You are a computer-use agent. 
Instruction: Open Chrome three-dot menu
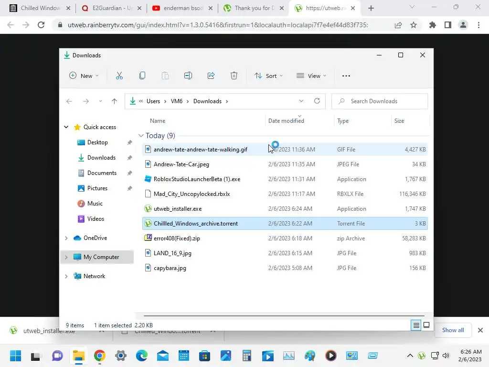coord(478,25)
